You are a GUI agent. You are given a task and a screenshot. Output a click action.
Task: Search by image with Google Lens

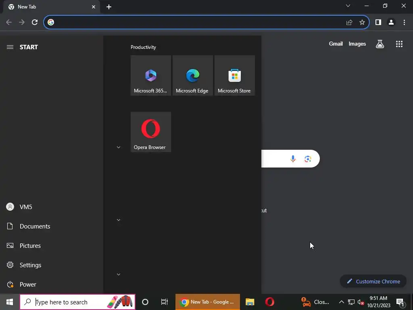(x=308, y=159)
